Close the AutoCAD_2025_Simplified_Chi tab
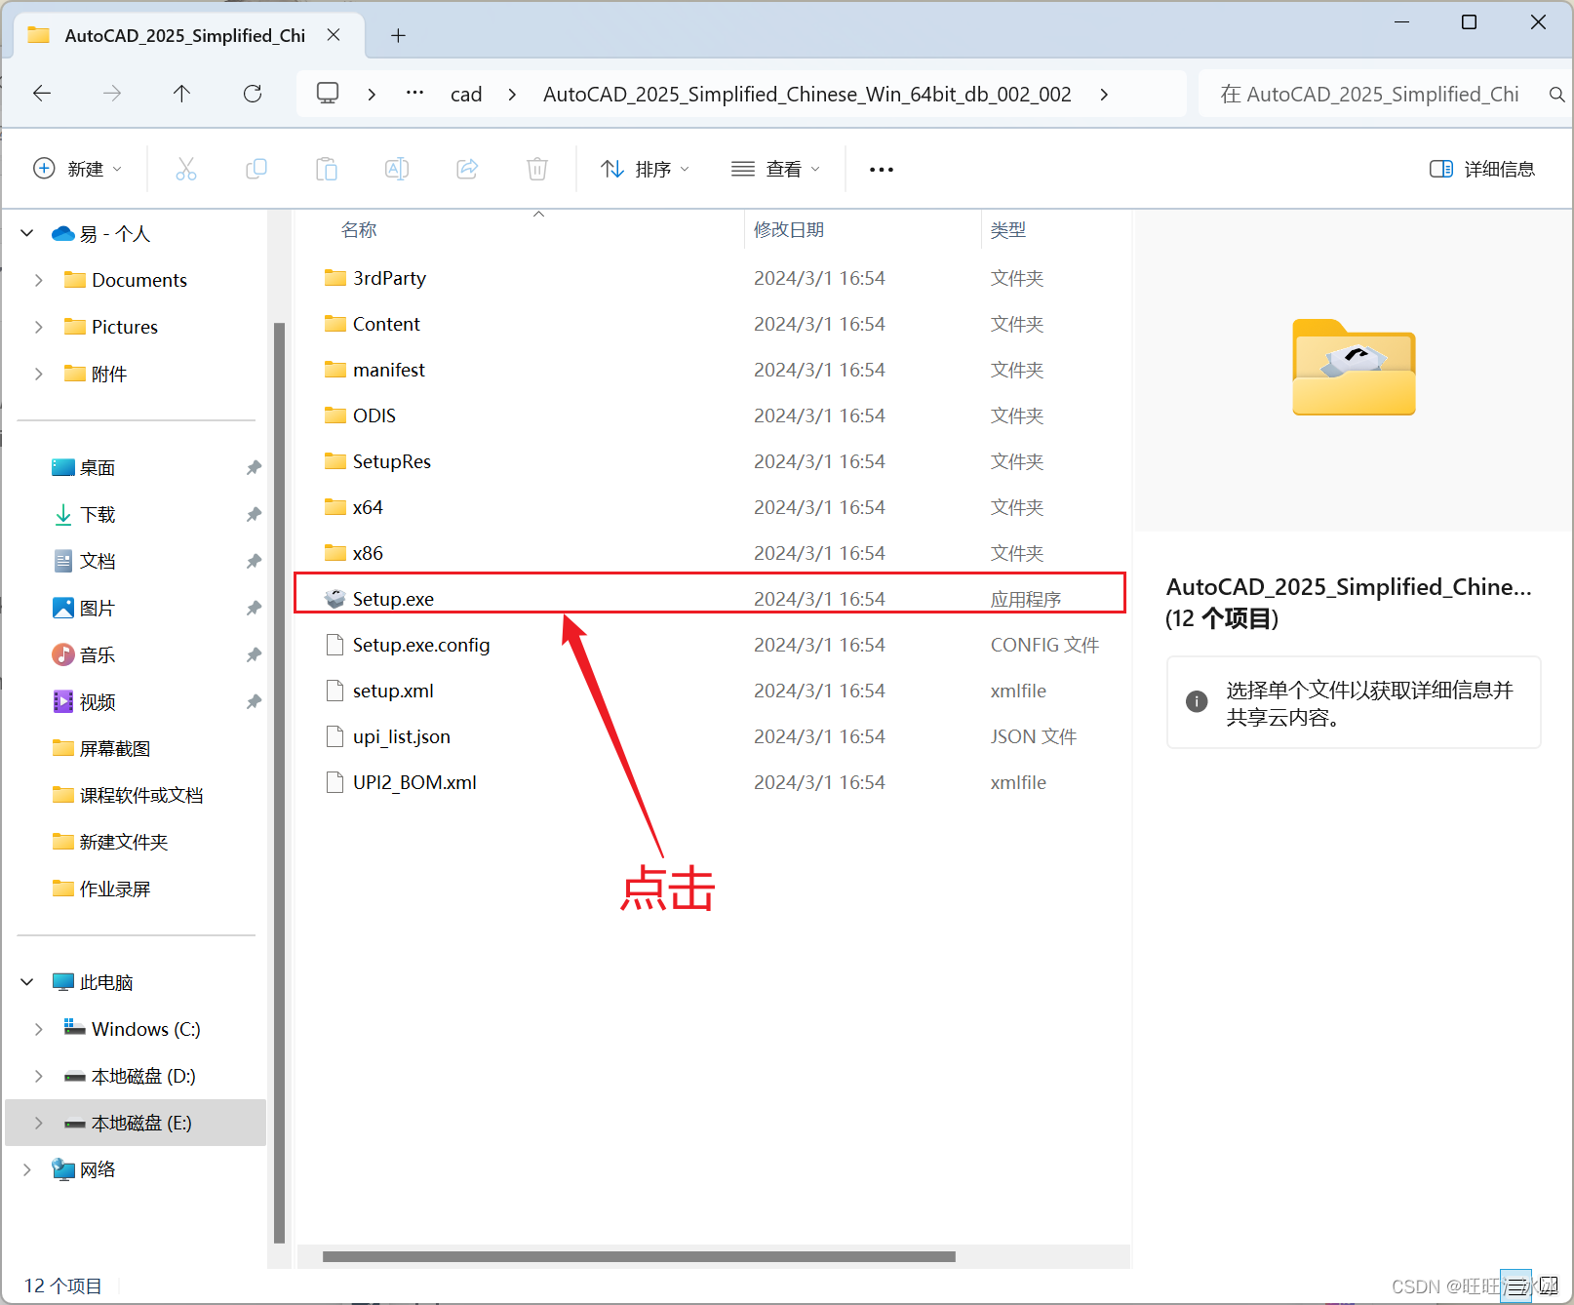1574x1305 pixels. point(334,35)
